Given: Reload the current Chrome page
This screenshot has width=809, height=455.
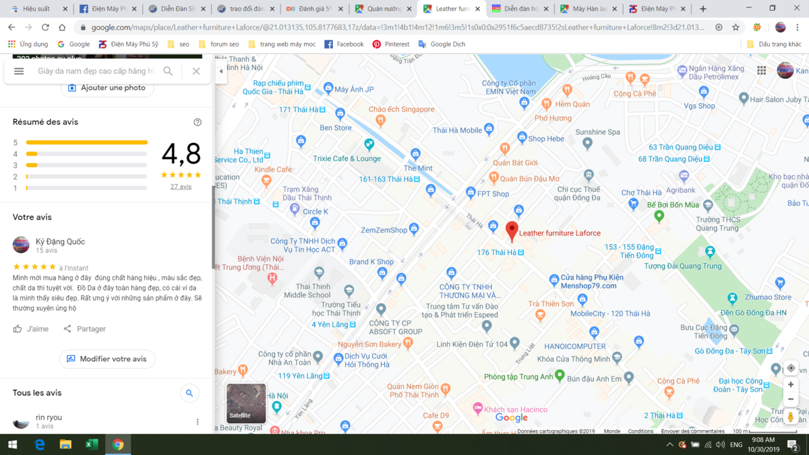Looking at the screenshot, I should coord(45,27).
